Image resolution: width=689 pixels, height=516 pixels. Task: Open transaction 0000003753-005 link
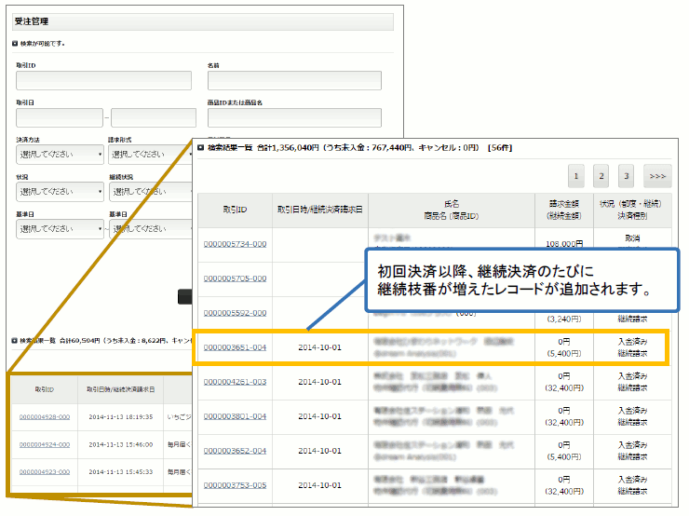(235, 485)
